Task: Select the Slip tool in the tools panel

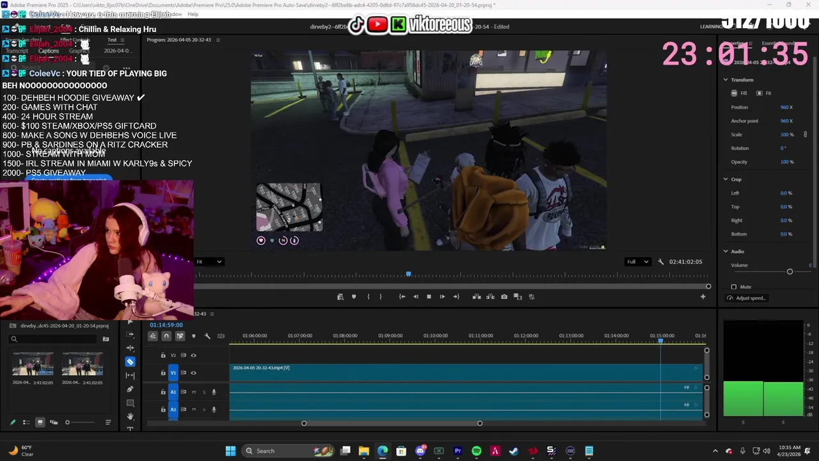Action: tap(130, 376)
